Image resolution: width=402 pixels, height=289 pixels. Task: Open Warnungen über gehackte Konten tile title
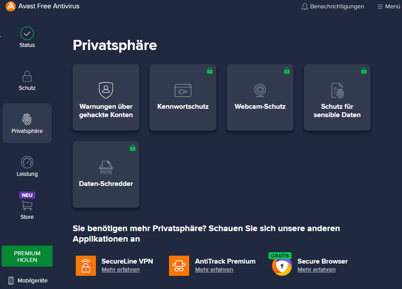106,111
